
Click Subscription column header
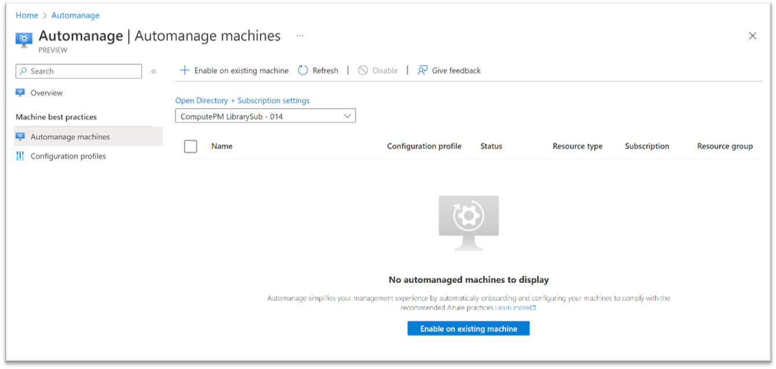pyautogui.click(x=647, y=146)
